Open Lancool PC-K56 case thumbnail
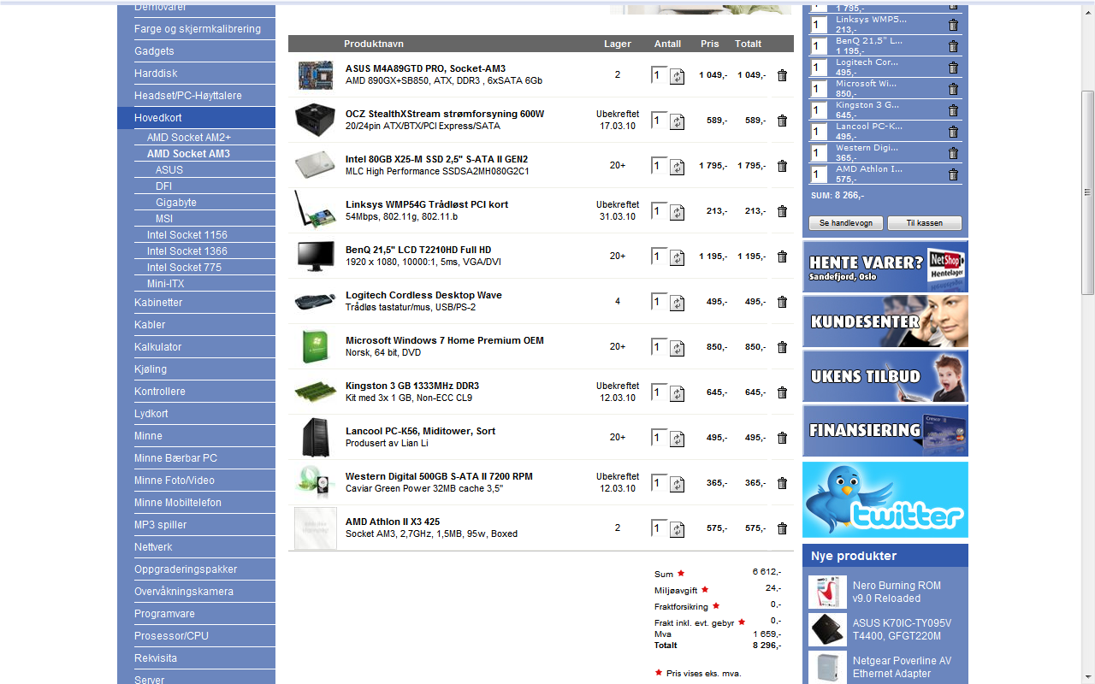Screen dimensions: 1095x684 [315, 438]
